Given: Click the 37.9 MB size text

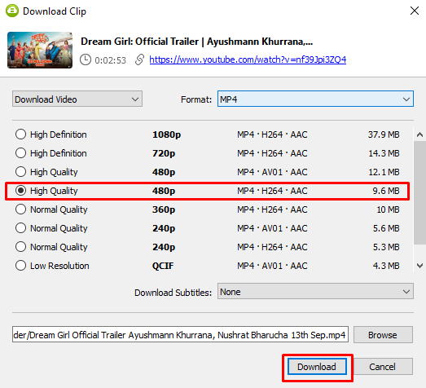Looking at the screenshot, I should [384, 134].
